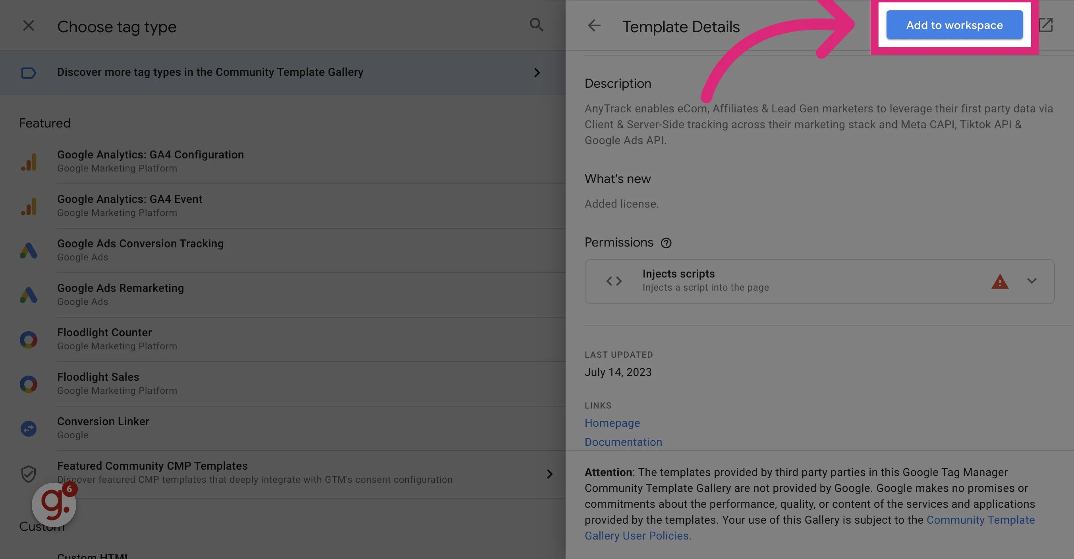Viewport: 1074px width, 559px height.
Task: Click the Injects scripts warning triangle
Action: click(1000, 281)
